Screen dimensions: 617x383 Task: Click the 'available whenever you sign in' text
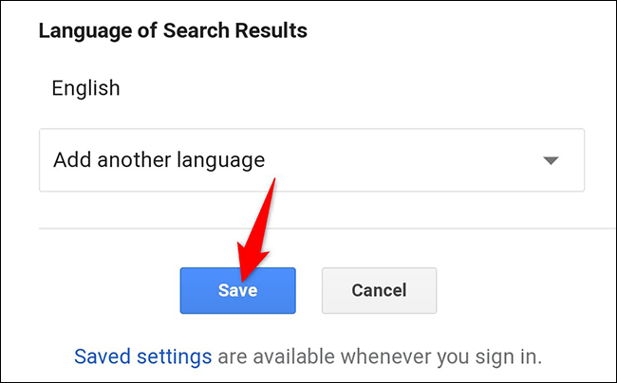point(379,356)
